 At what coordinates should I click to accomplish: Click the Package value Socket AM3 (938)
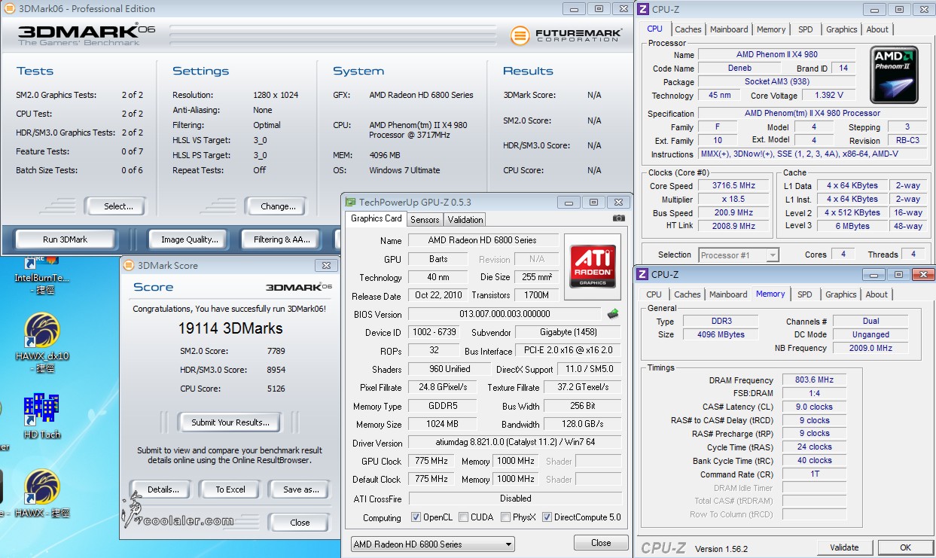[x=776, y=81]
